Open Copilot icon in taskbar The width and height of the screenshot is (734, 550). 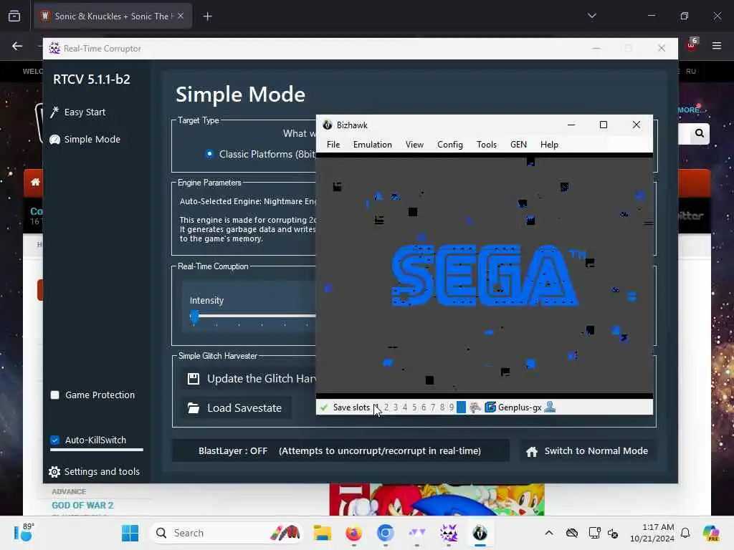click(x=711, y=533)
